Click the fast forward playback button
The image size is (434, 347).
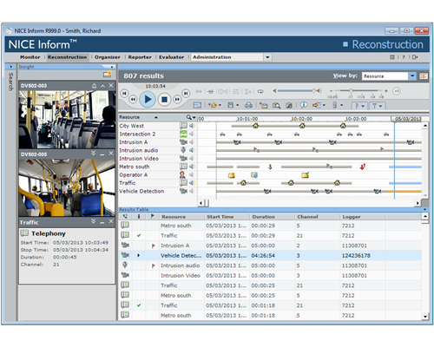[x=177, y=100]
